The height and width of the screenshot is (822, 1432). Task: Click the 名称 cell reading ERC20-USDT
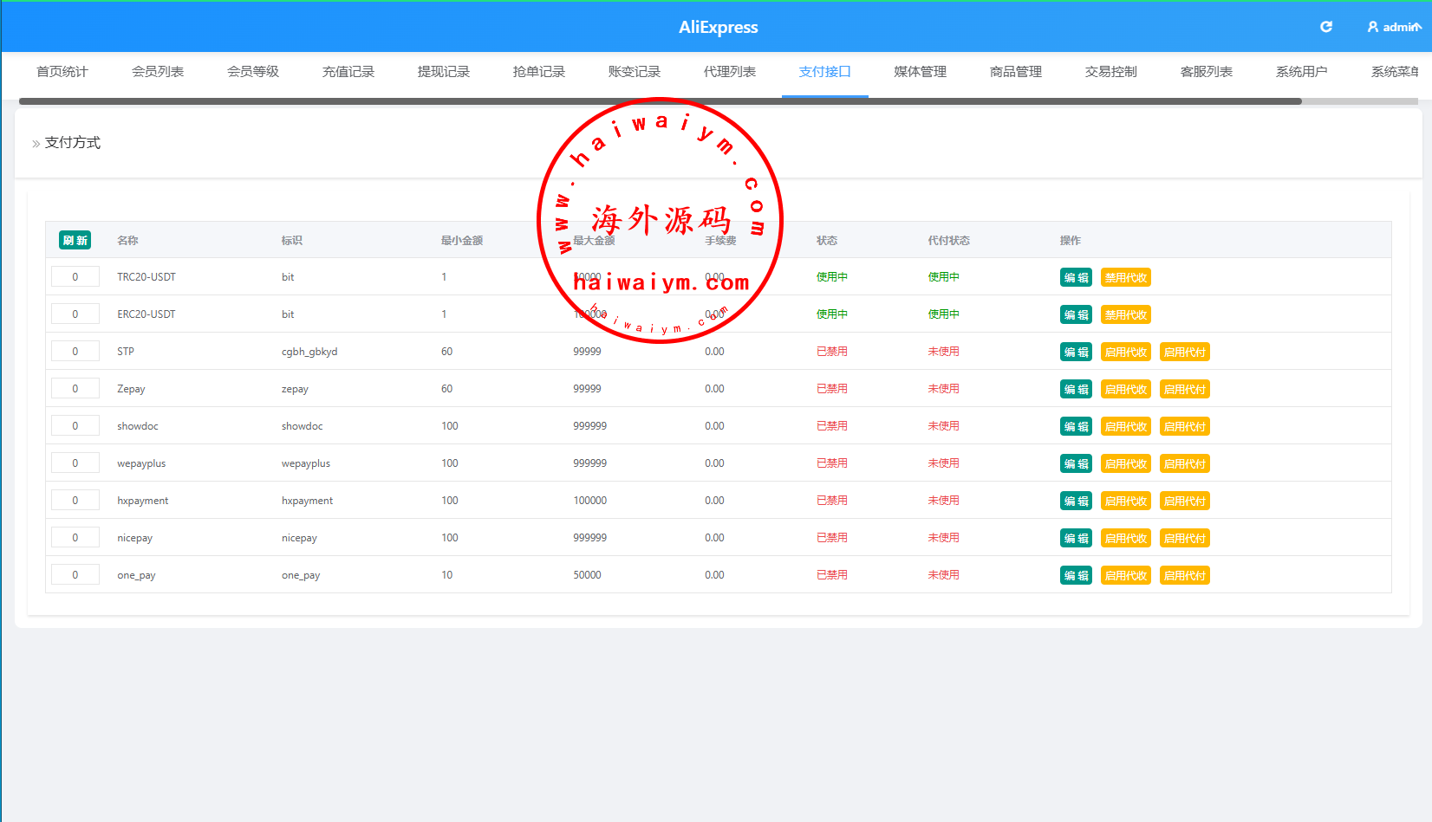point(146,314)
